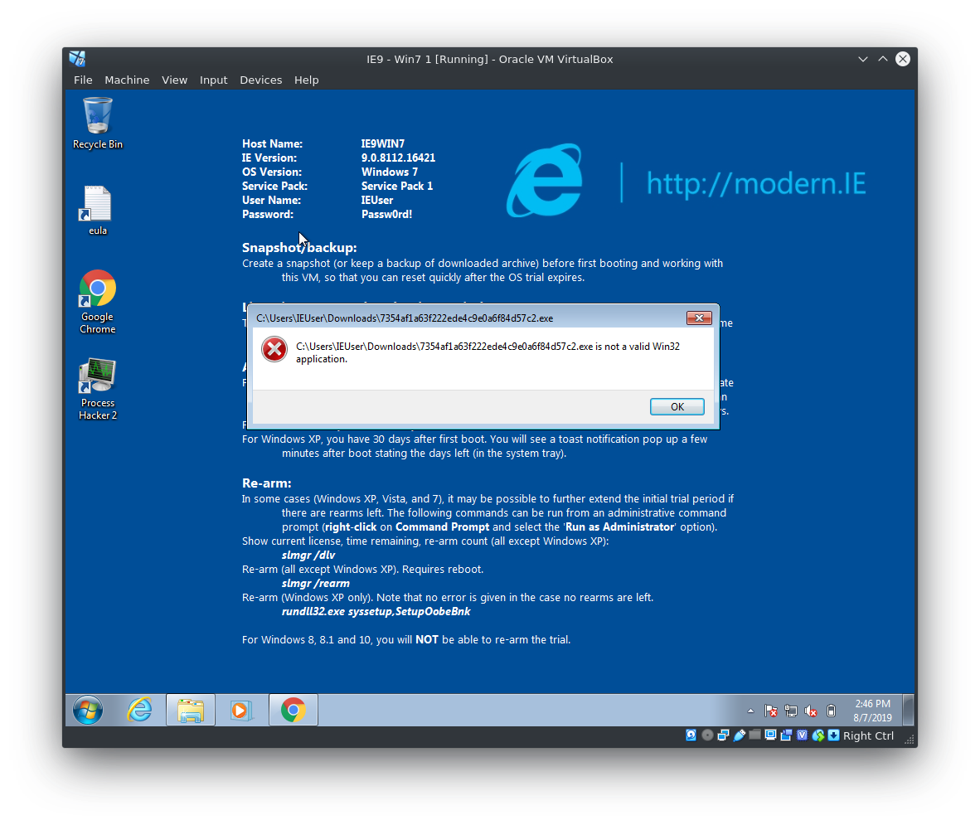Open the Devices menu in VirtualBox
Viewport: 980px width, 825px height.
coord(260,80)
